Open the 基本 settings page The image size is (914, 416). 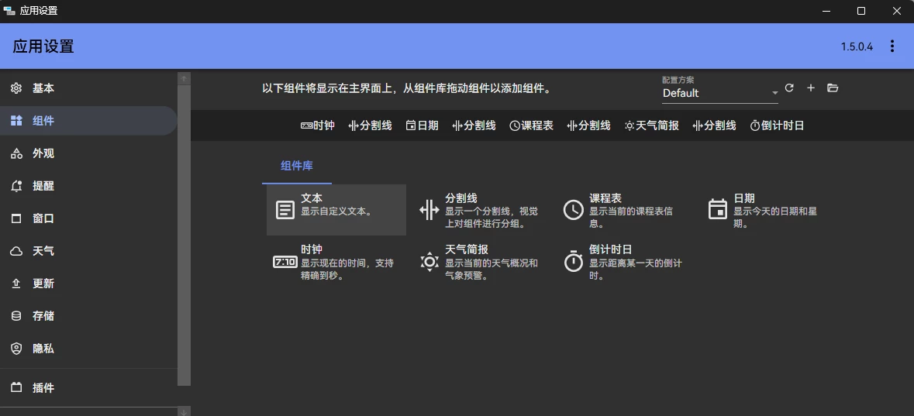tap(88, 88)
